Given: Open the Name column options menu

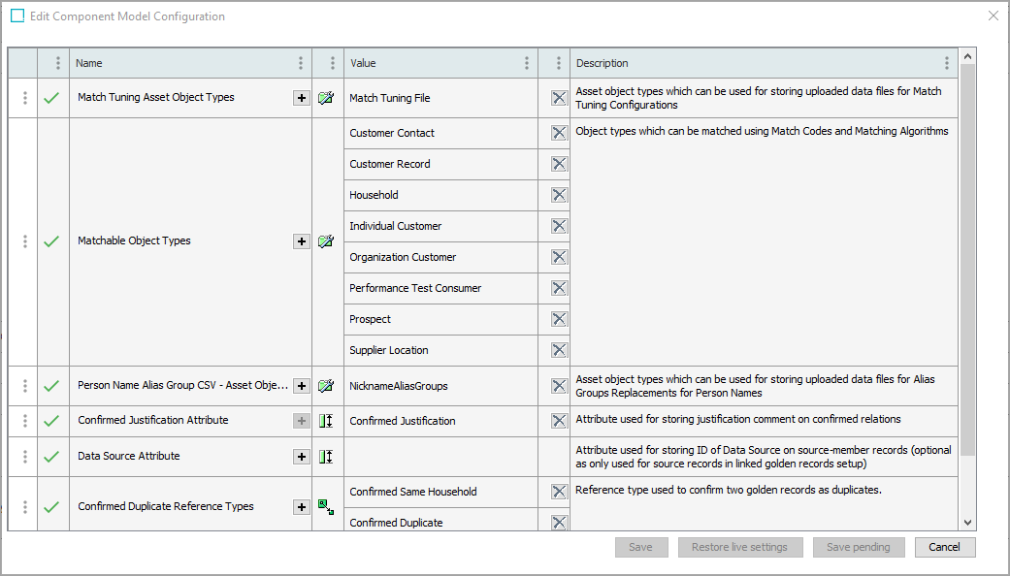Looking at the screenshot, I should (301, 63).
